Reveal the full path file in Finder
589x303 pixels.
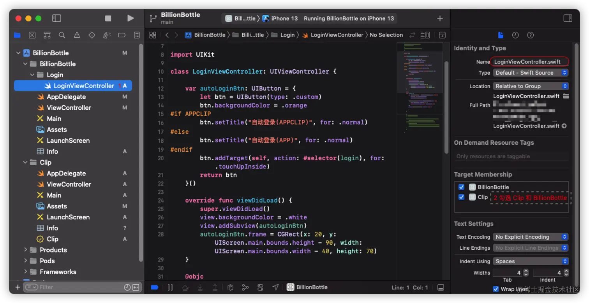point(564,126)
